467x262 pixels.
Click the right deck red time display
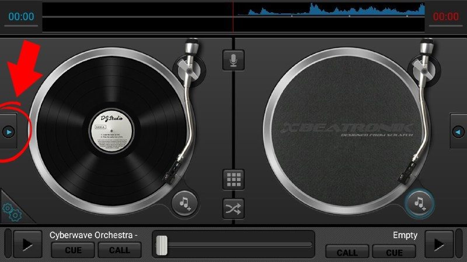[x=445, y=16]
